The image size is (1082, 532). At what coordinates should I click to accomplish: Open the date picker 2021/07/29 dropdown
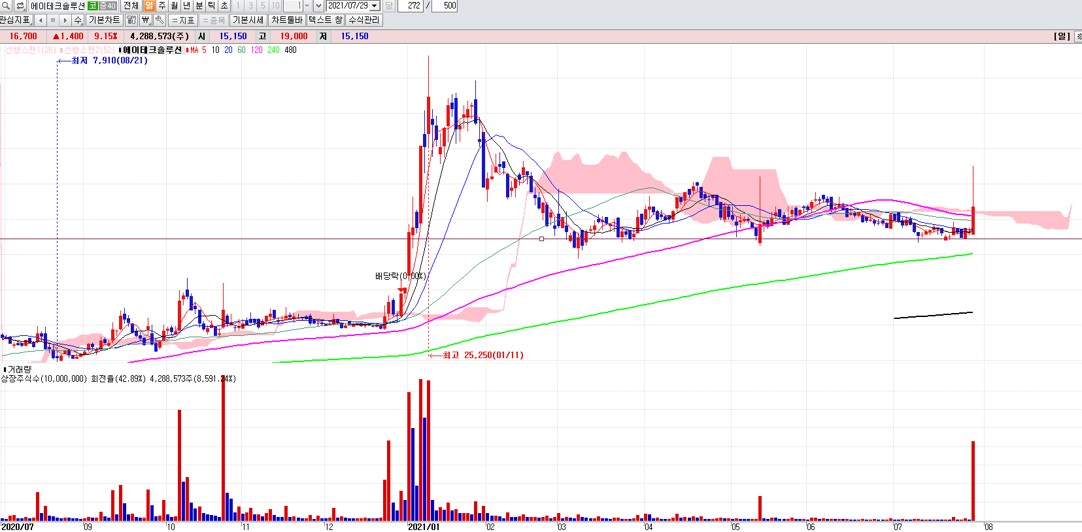coord(375,6)
